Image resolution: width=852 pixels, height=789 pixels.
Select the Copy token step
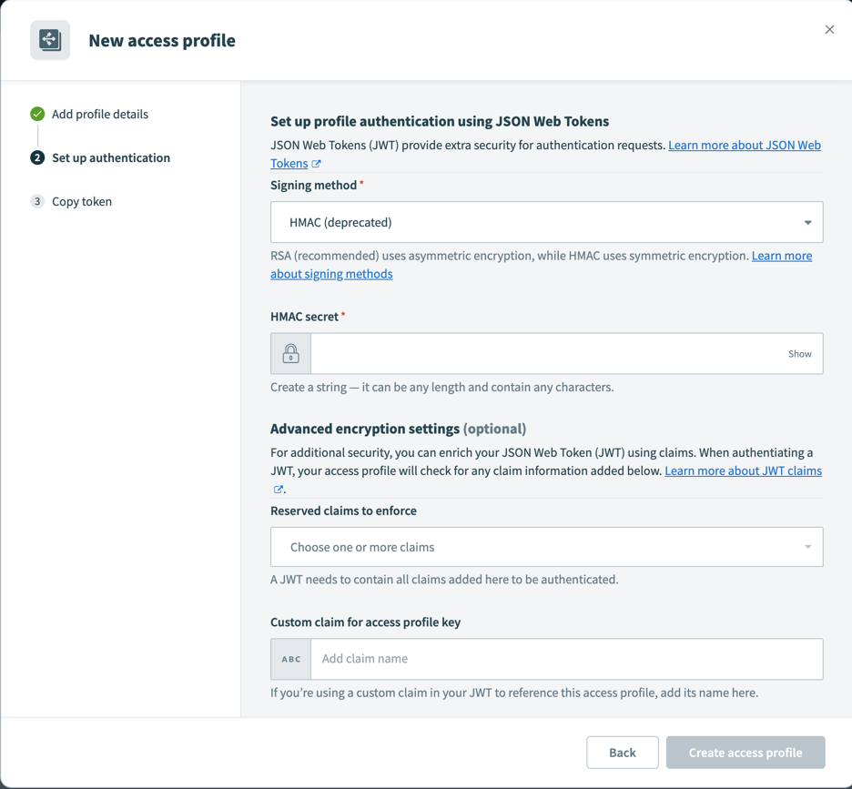82,201
